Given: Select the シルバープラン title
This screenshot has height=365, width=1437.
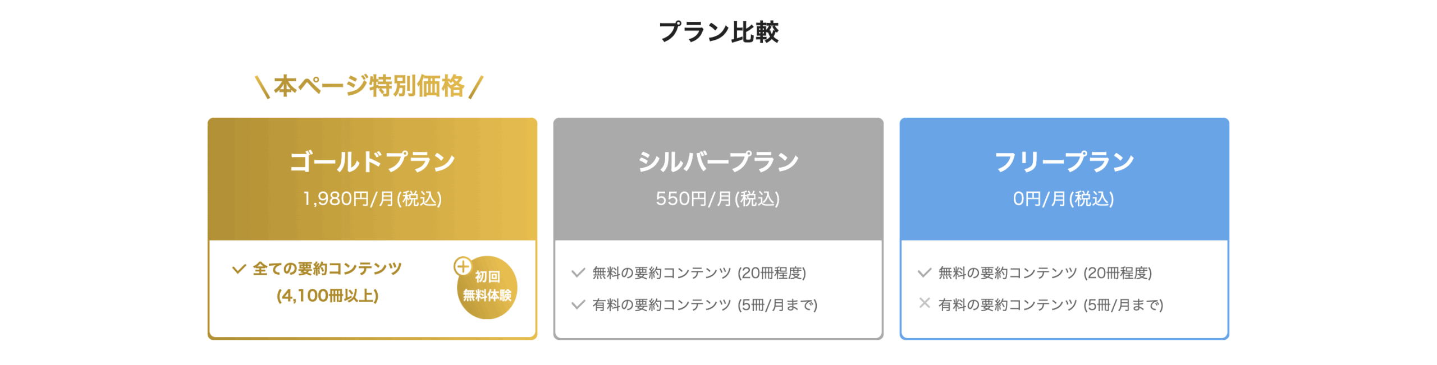Looking at the screenshot, I should [718, 162].
